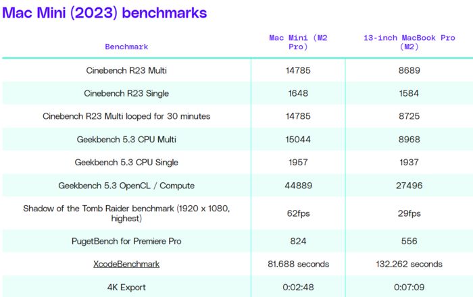Image resolution: width=473 pixels, height=297 pixels.
Task: Select the Geekbench Single value 1937
Action: [409, 163]
